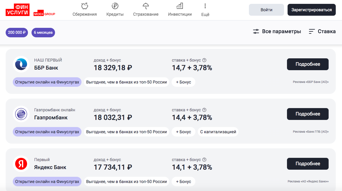Click Газпромбанк's Открытие онлайн на Финуслугах tag

coord(47,132)
